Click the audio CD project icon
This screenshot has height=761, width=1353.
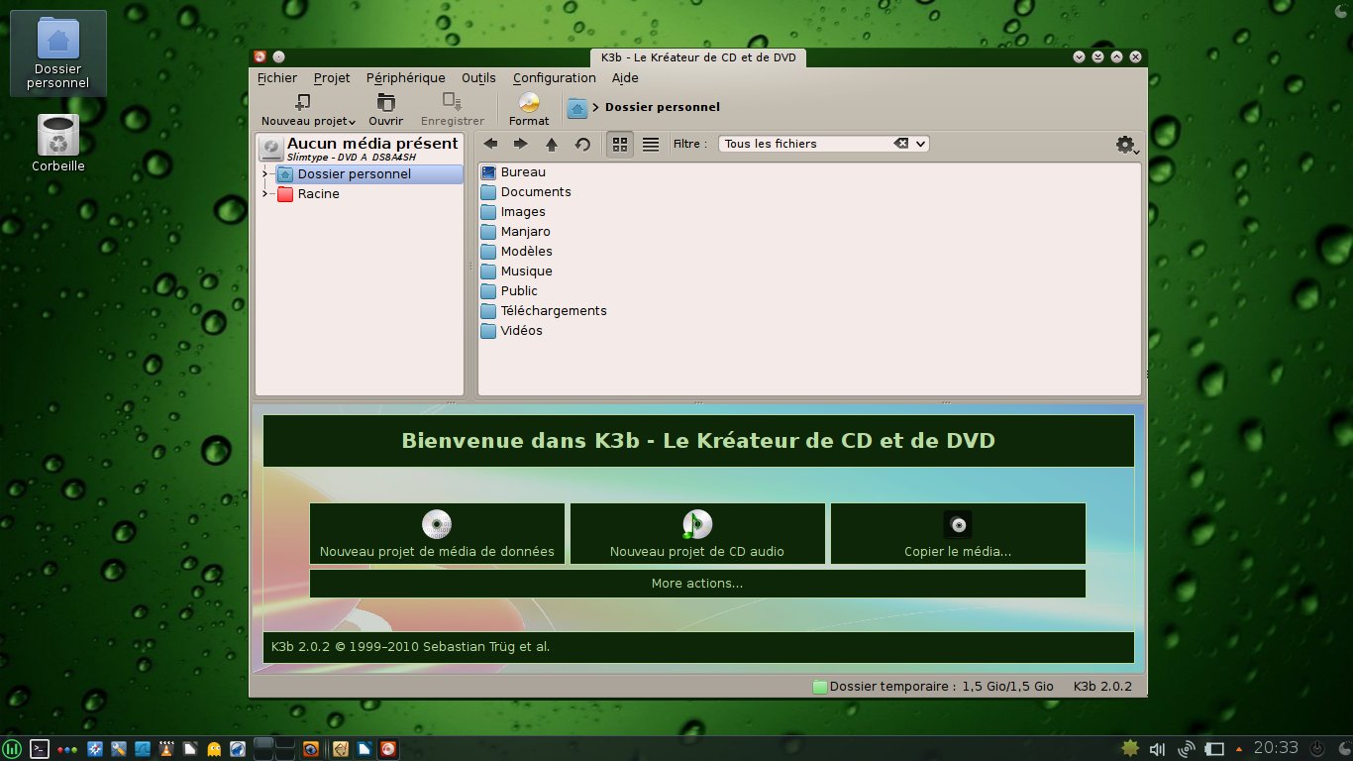697,524
